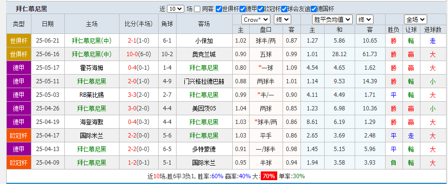Click the 2-1(1-0) score on 25-06-21
Viewport: 448px width, 184px height.
tap(138, 41)
